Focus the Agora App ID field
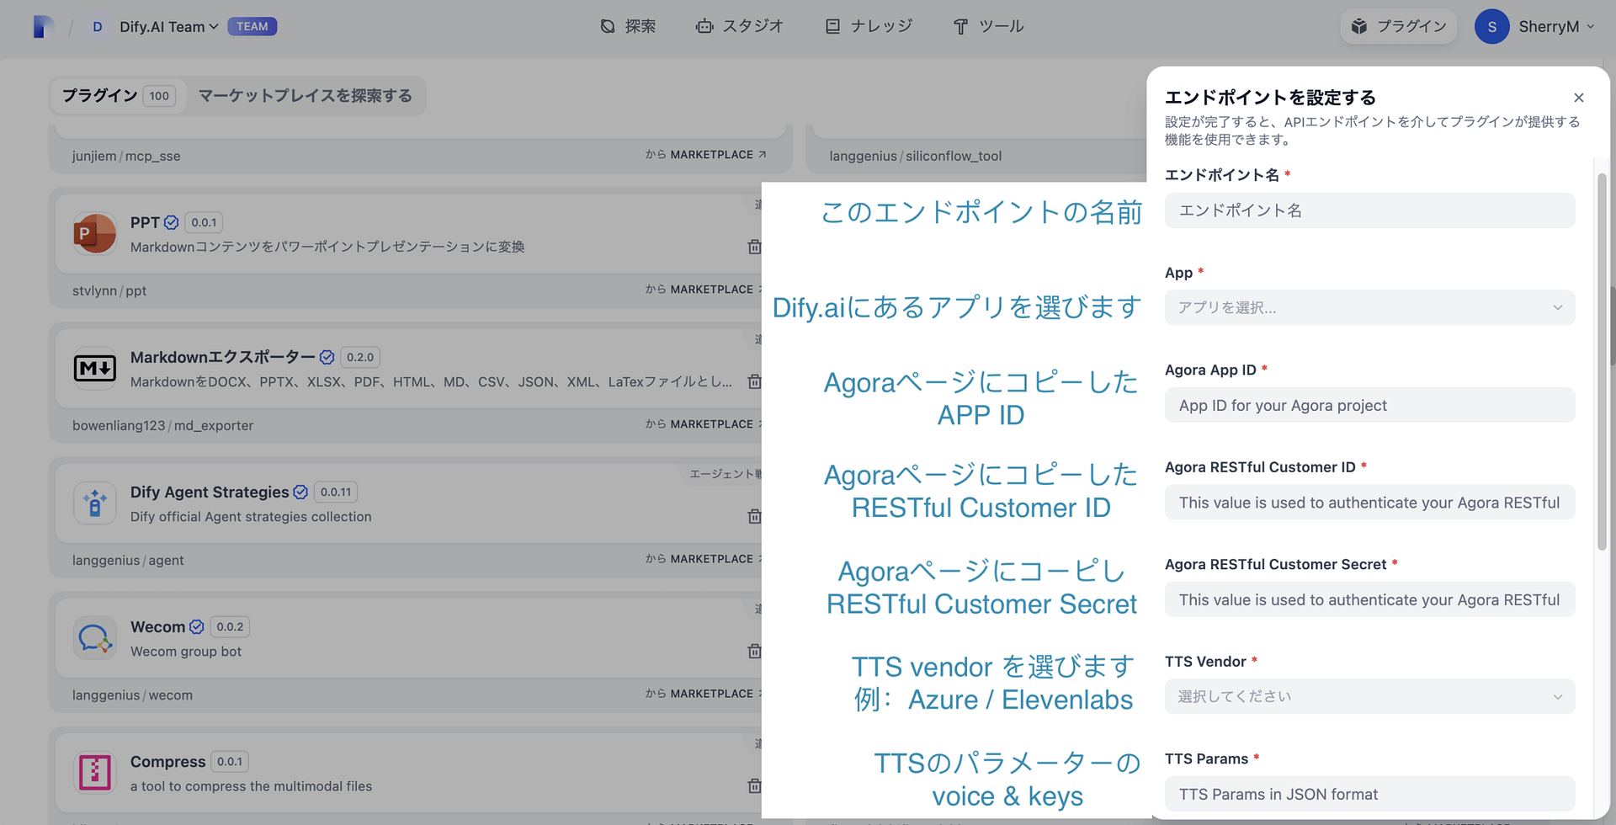 click(x=1369, y=406)
